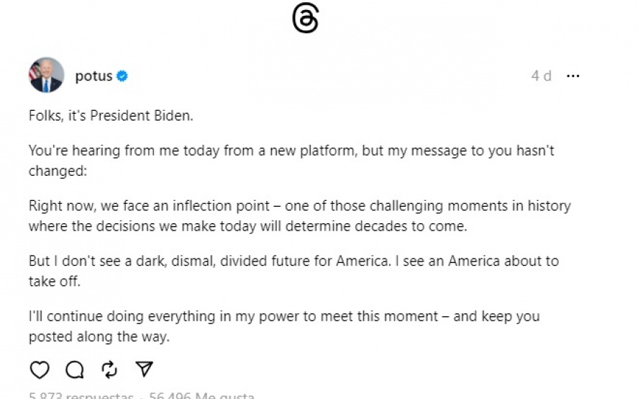Click the line 'Folks, it's President Biden.'
This screenshot has height=399, width=638.
click(x=111, y=115)
